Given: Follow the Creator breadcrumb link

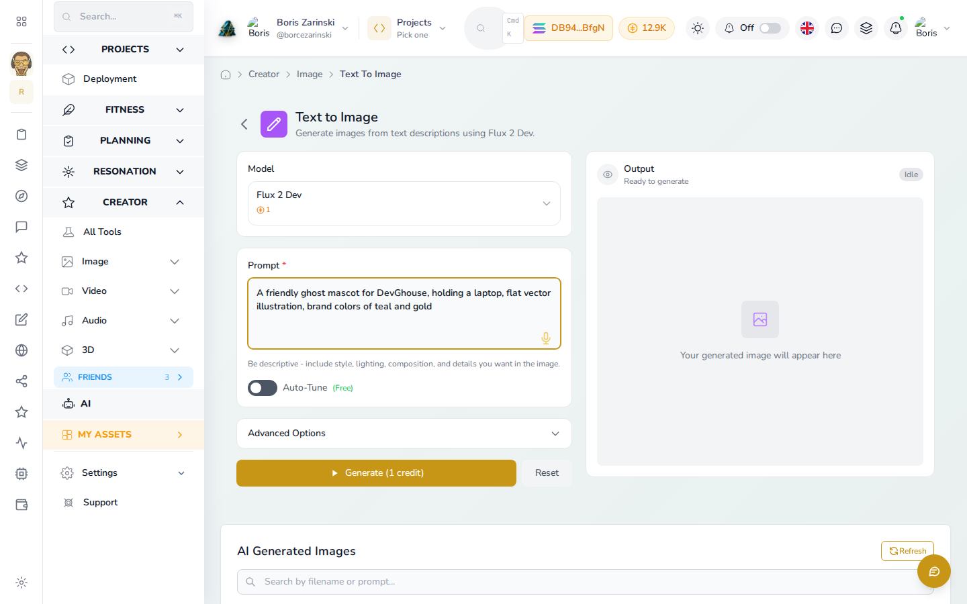Looking at the screenshot, I should 264,74.
